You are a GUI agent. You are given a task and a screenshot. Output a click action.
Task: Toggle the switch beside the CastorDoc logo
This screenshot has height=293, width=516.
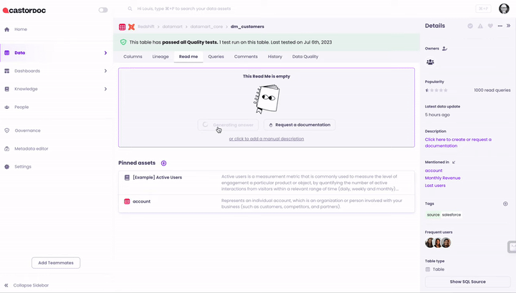pyautogui.click(x=103, y=10)
